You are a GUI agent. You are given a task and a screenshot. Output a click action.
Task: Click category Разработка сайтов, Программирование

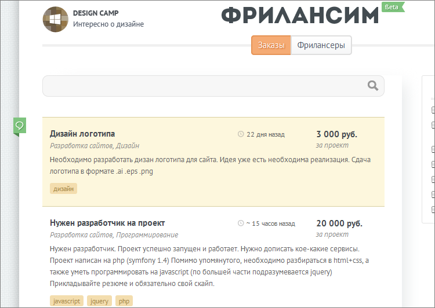click(x=114, y=235)
